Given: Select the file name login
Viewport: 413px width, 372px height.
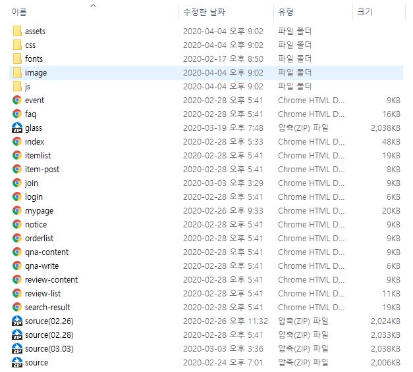Looking at the screenshot, I should (x=34, y=197).
